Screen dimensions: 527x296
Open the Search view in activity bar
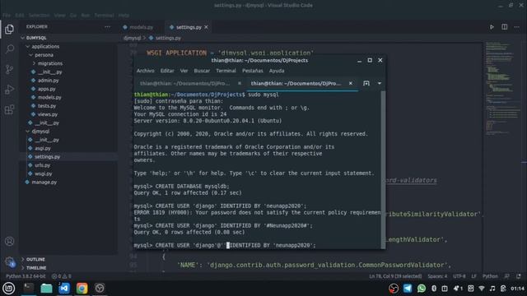(9, 49)
